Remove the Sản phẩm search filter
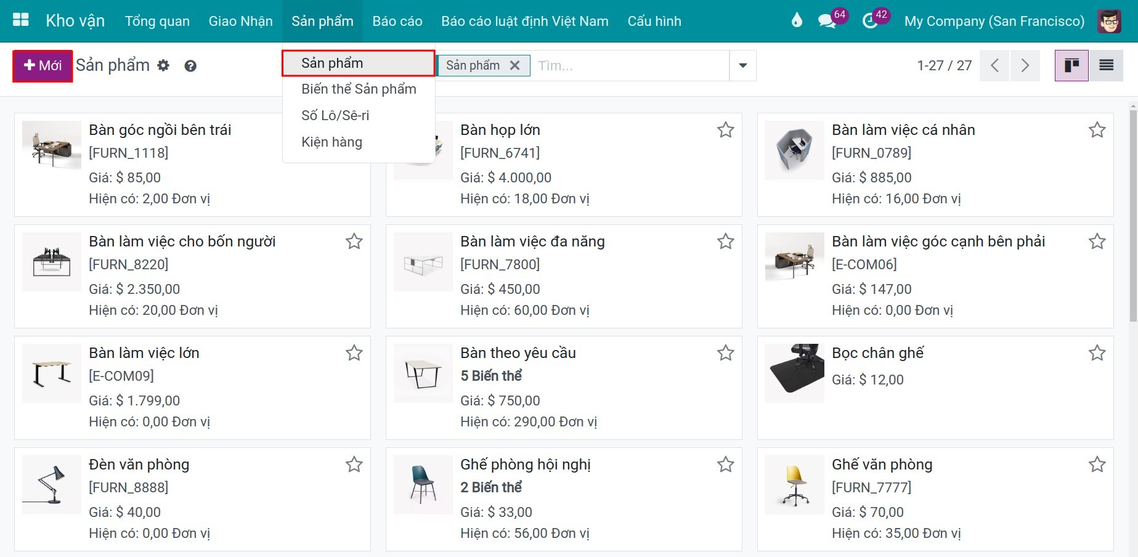This screenshot has width=1138, height=557. tap(515, 65)
